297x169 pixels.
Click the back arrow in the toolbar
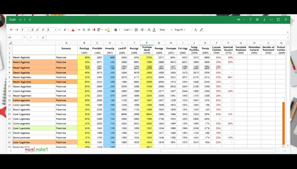pyautogui.click(x=12, y=30)
